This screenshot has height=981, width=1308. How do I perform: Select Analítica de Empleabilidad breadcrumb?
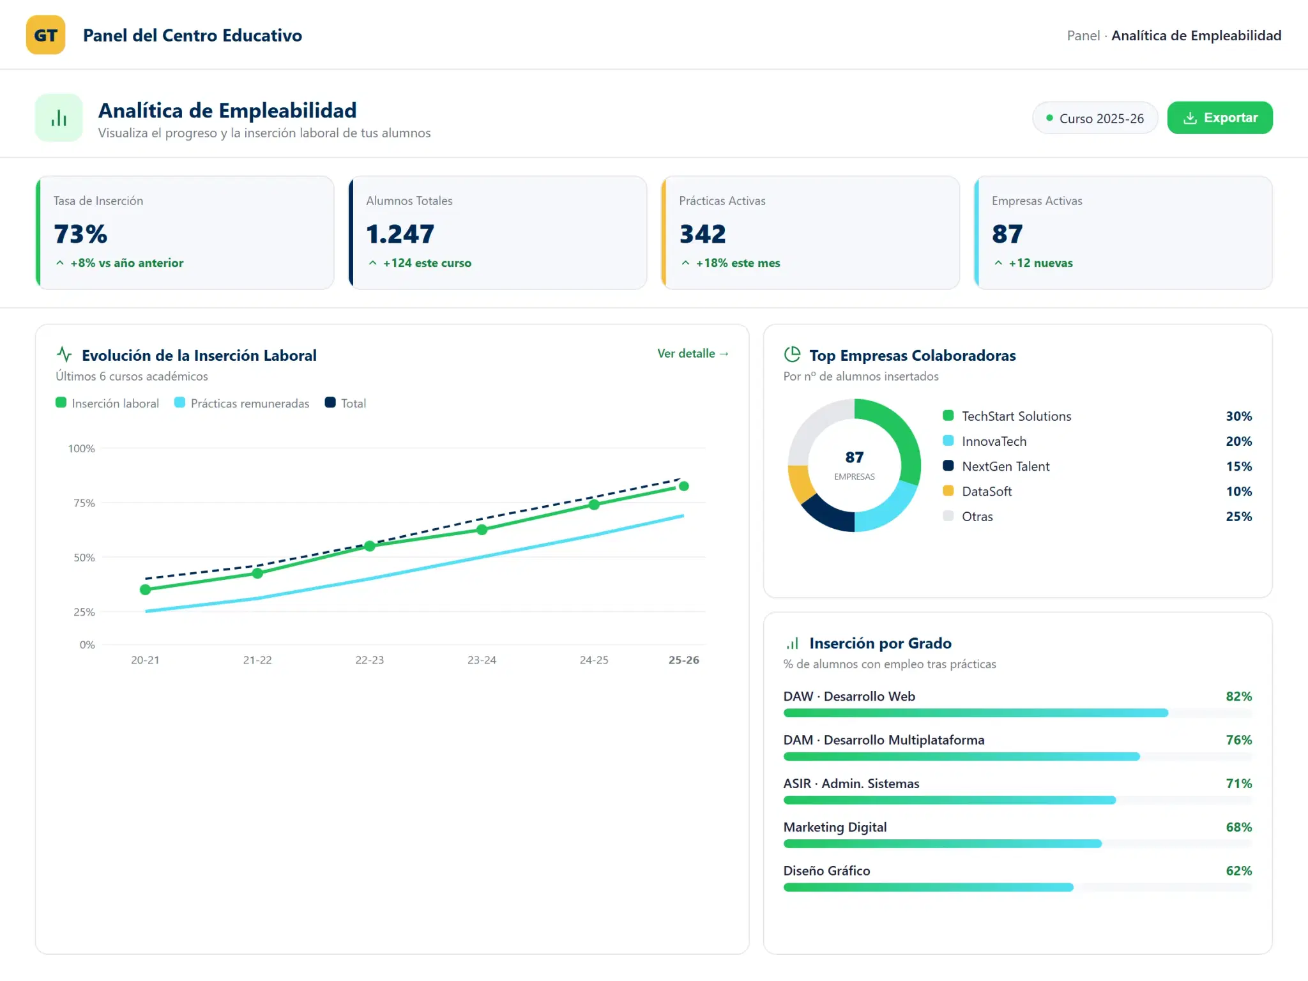pos(1196,36)
